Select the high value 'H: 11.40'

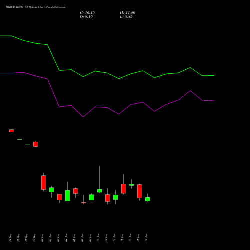128,13
